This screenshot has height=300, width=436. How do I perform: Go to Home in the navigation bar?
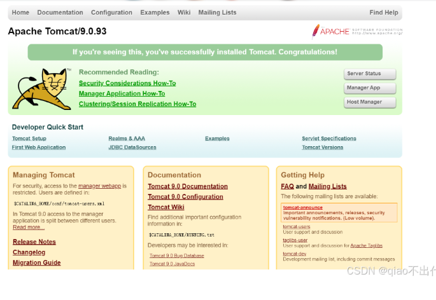click(x=20, y=13)
